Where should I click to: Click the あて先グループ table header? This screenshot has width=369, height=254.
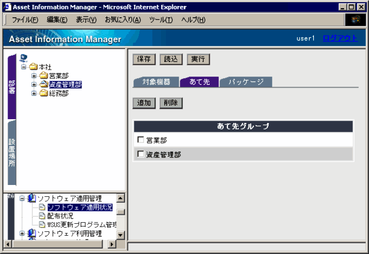point(243,126)
